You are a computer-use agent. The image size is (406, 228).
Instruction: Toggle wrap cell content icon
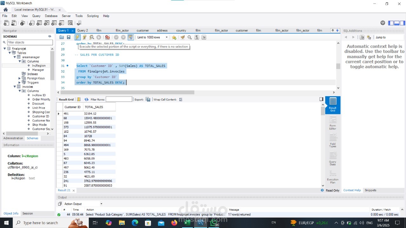click(181, 99)
